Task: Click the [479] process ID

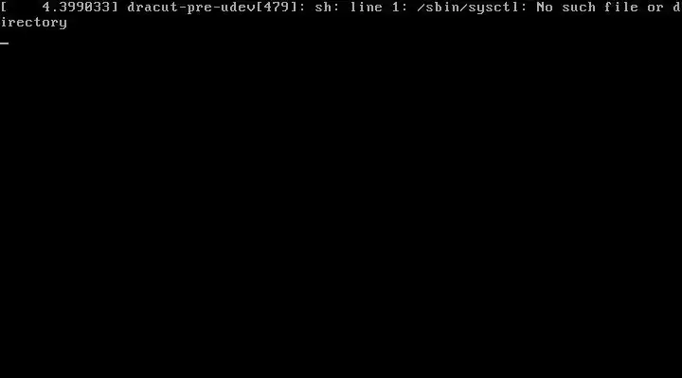Action: pos(277,7)
